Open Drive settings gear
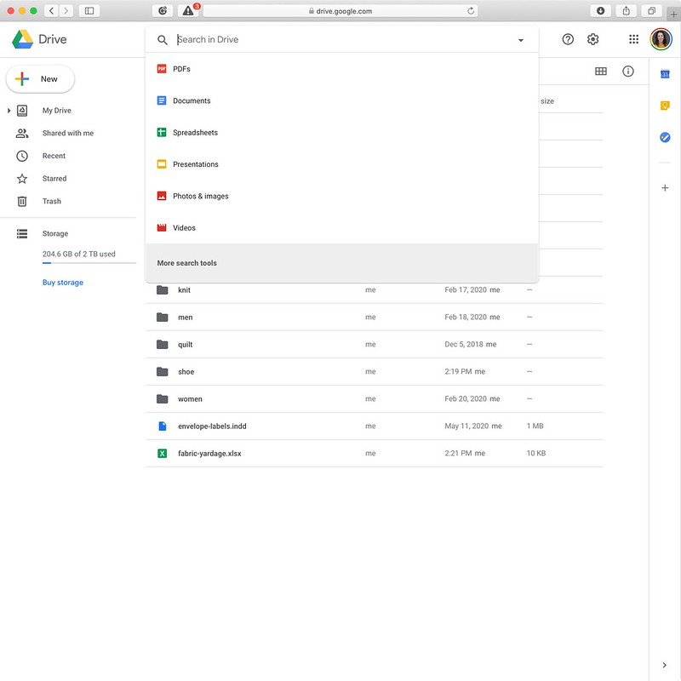This screenshot has width=681, height=681. (x=593, y=39)
